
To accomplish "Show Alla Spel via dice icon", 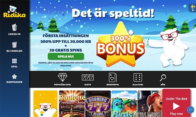I will [138, 77].
